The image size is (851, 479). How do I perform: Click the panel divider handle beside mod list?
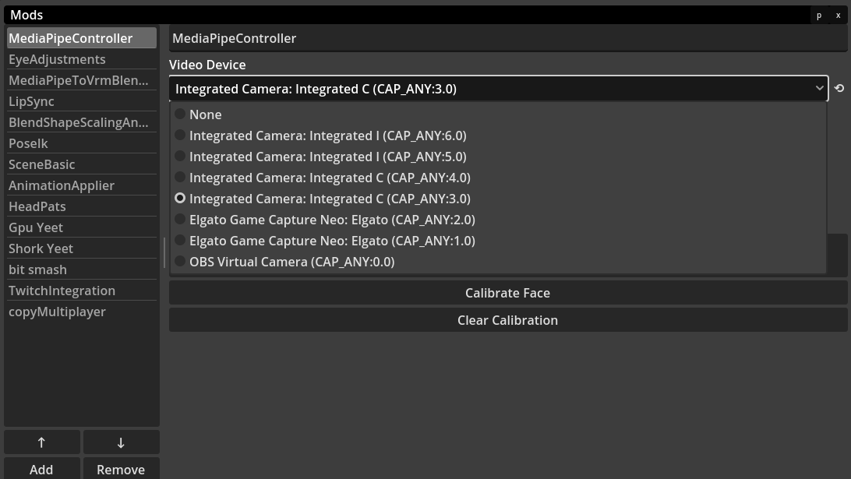164,253
